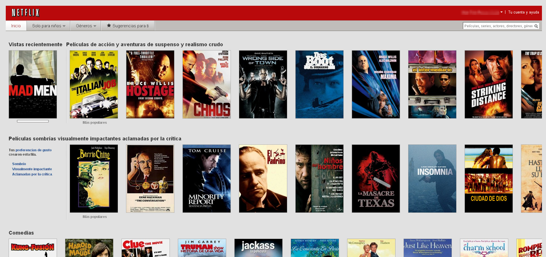Open the Insomnia poster
The width and height of the screenshot is (546, 257).
point(432,179)
